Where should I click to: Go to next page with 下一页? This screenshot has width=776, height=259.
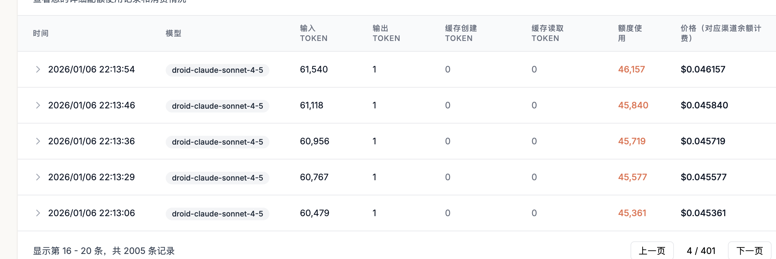pyautogui.click(x=749, y=251)
